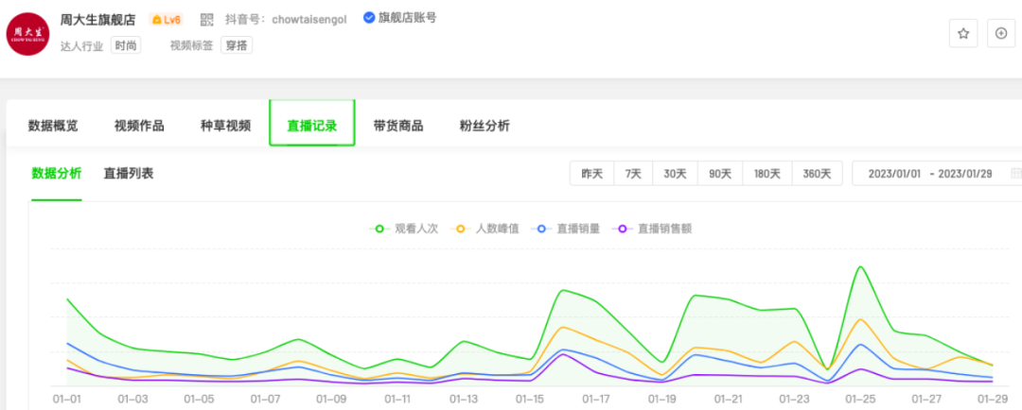Screen dimensions: 1022x410
Task: Click the Chow Tai Seng store avatar
Action: (x=27, y=34)
